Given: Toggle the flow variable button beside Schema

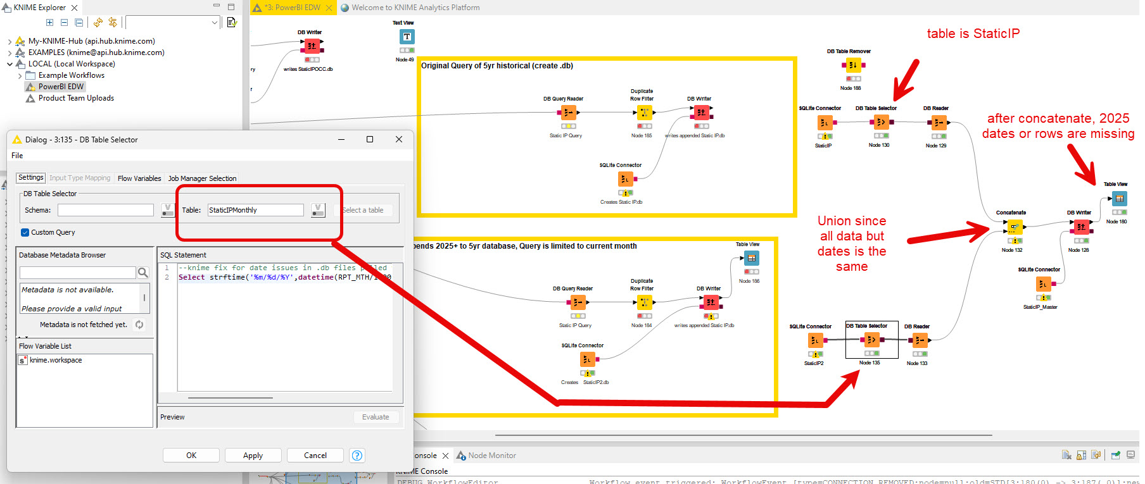Looking at the screenshot, I should 167,210.
